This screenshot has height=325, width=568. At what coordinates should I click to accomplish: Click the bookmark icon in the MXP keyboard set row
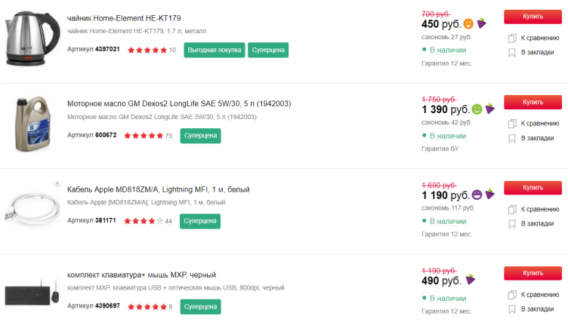coord(512,309)
